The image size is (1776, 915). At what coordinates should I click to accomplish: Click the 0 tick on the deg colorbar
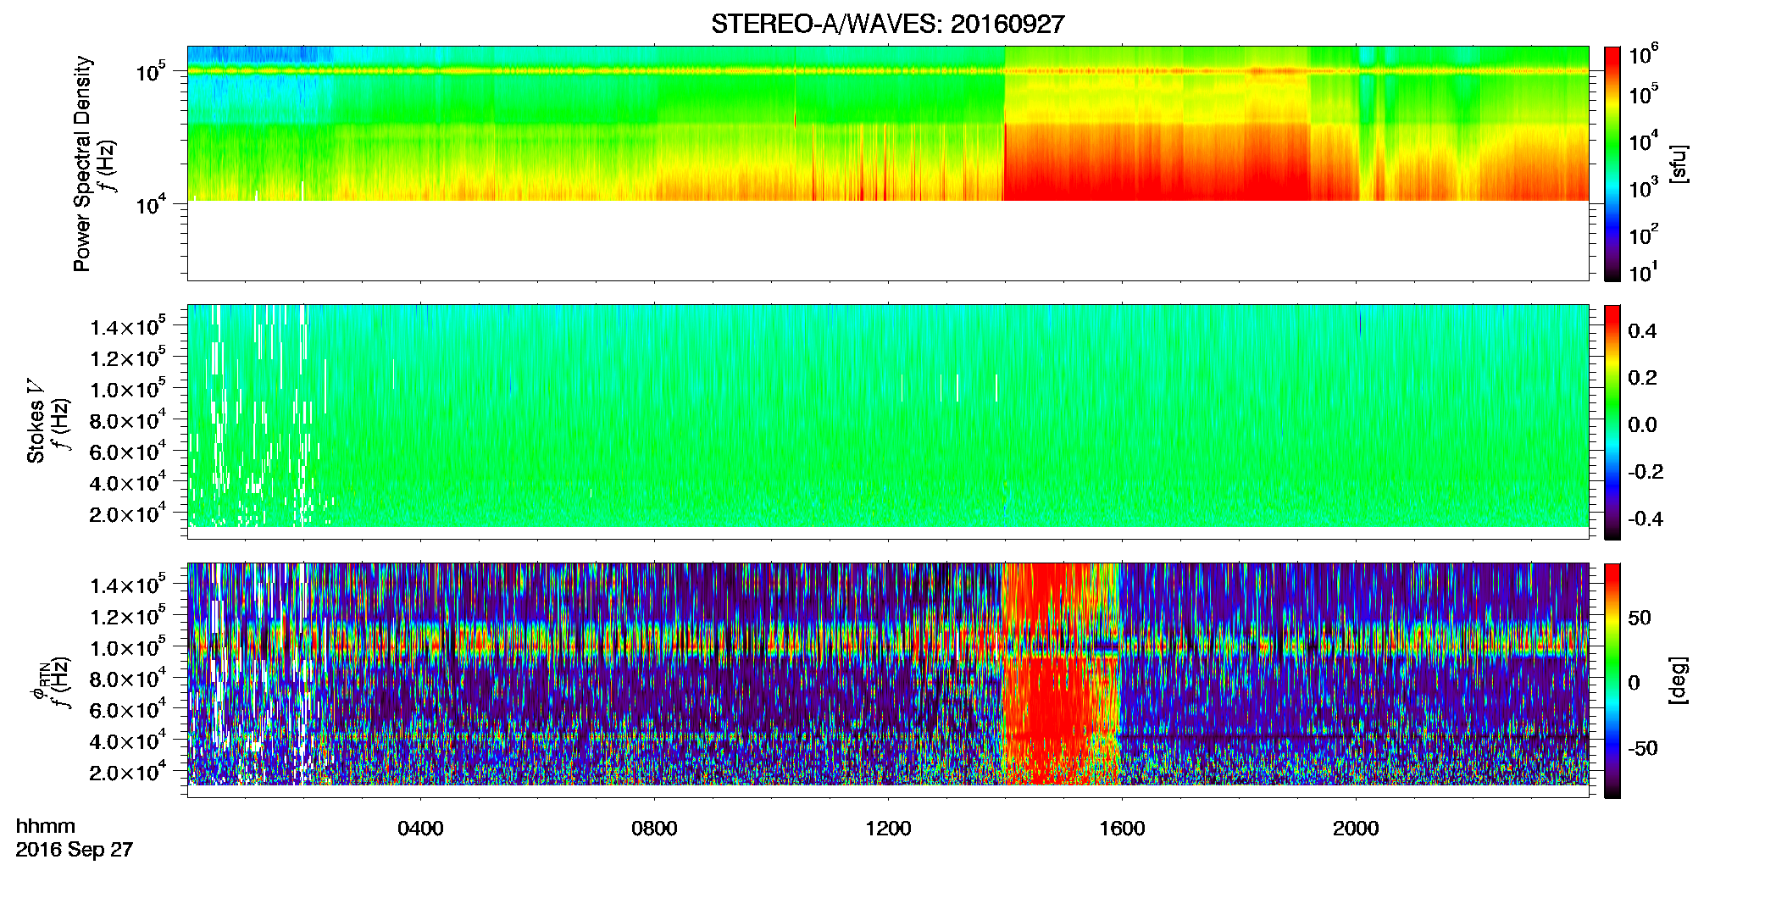click(x=1634, y=683)
